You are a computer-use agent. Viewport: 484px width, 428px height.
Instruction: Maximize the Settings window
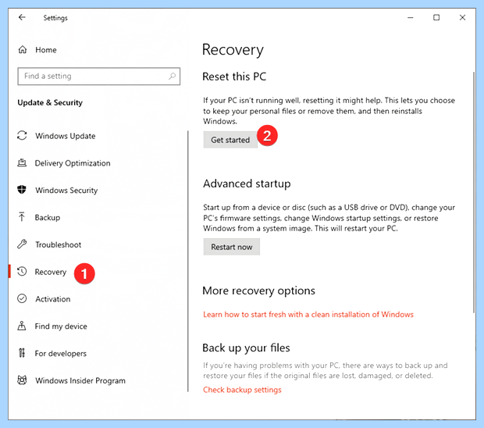[x=436, y=18]
